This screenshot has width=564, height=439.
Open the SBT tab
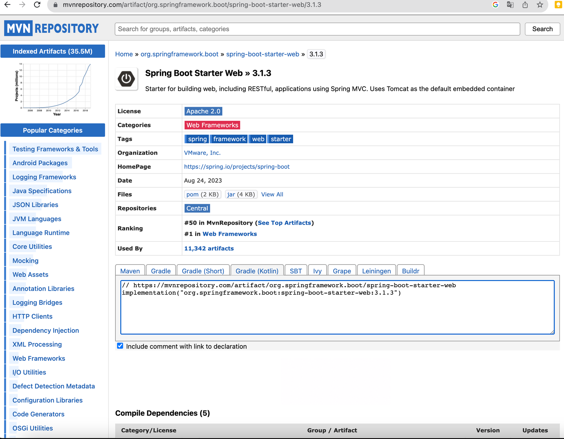pyautogui.click(x=296, y=271)
